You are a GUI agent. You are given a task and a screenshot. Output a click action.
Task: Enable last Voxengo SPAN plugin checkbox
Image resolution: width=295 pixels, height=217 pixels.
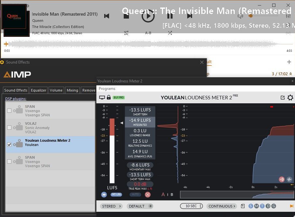pyautogui.click(x=9, y=162)
